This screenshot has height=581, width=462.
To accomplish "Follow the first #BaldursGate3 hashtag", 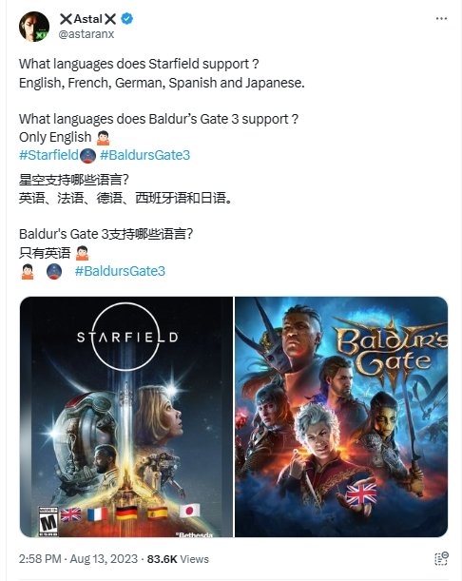I will tap(144, 155).
